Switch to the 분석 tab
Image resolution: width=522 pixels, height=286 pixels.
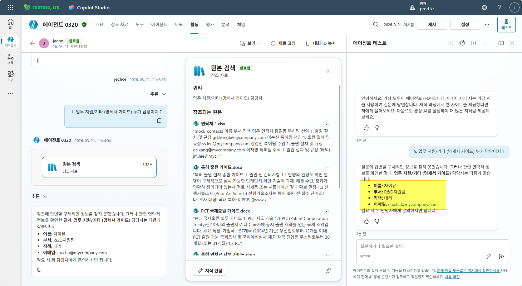point(225,24)
